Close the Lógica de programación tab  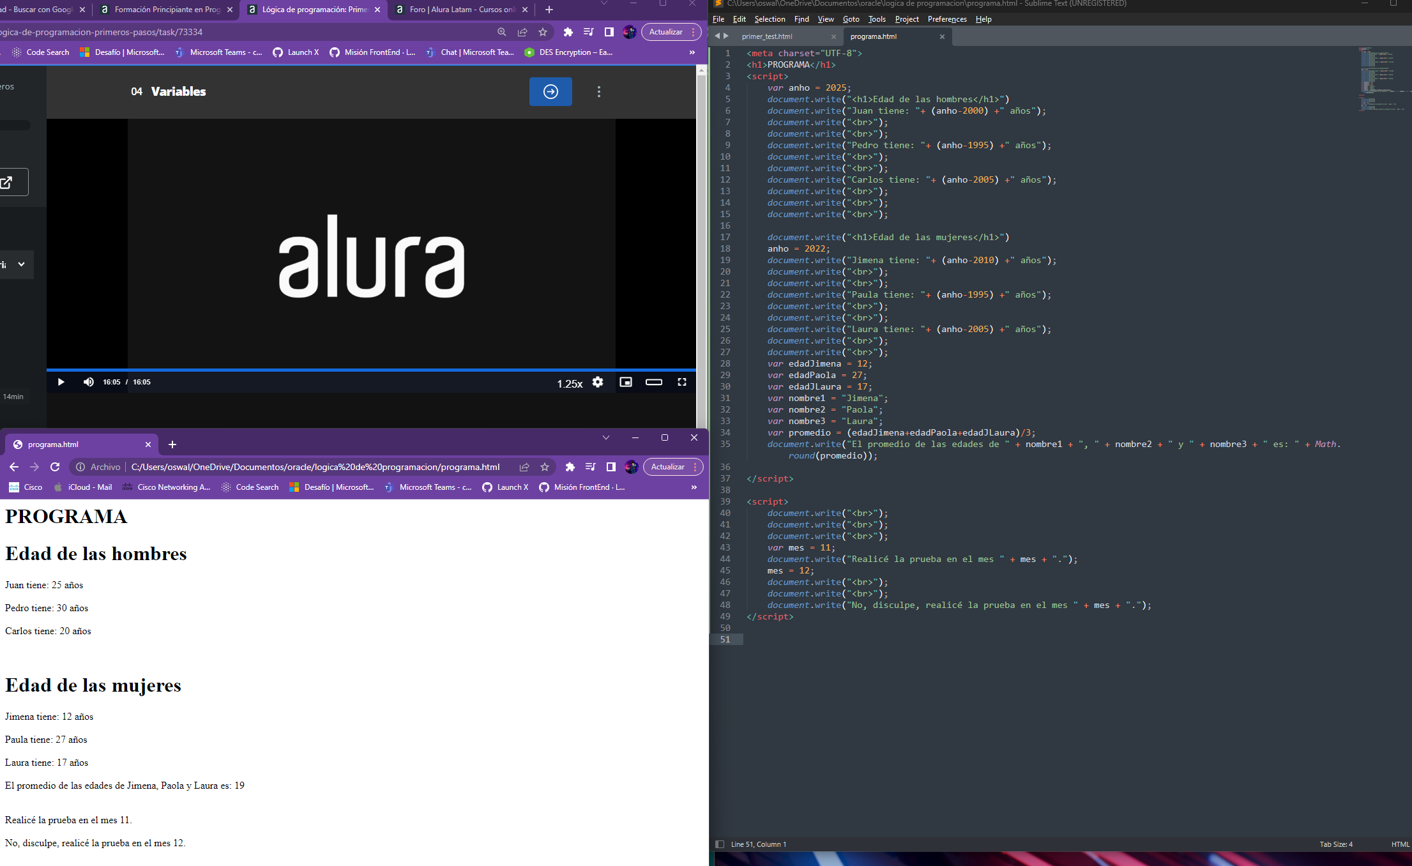coord(377,10)
